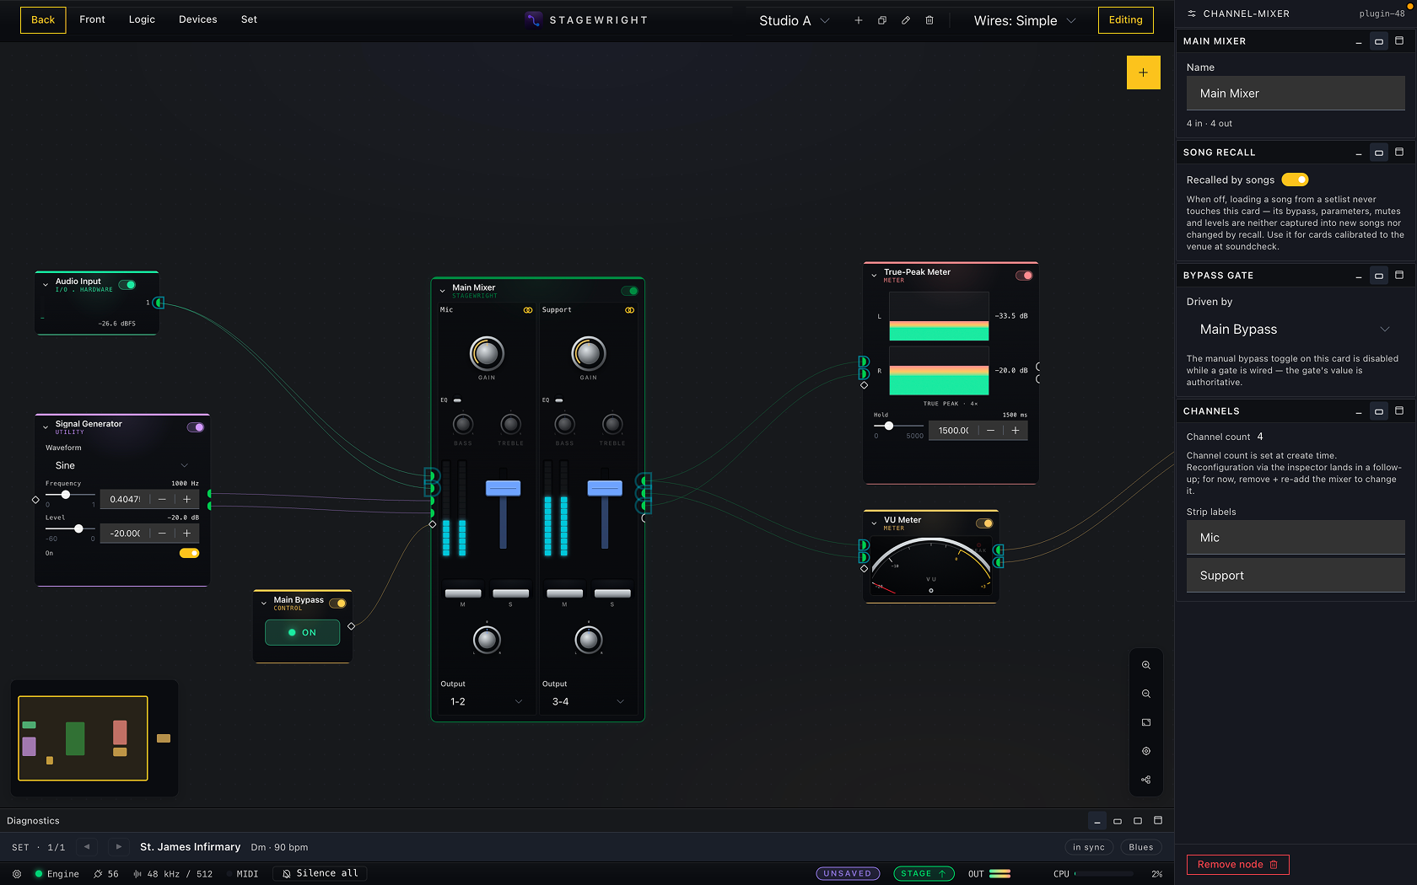Add a new studio with plus icon
Image resolution: width=1417 pixels, height=885 pixels.
(x=858, y=20)
